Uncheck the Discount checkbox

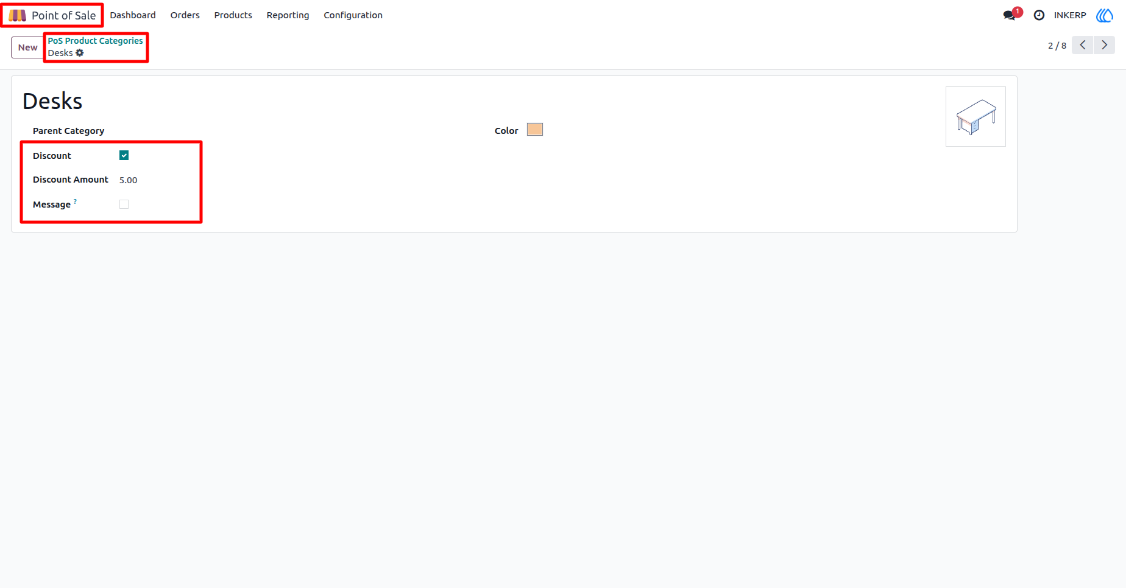point(124,155)
